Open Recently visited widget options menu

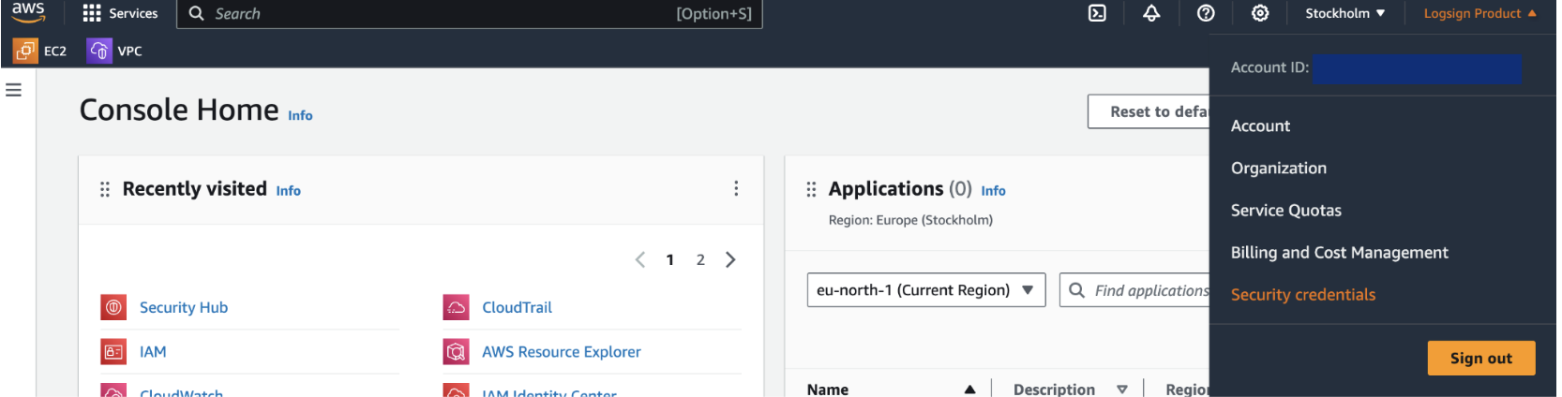coord(736,188)
